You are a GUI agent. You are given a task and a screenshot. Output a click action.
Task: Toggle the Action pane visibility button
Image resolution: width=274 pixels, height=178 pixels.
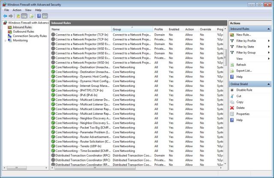tap(45, 16)
